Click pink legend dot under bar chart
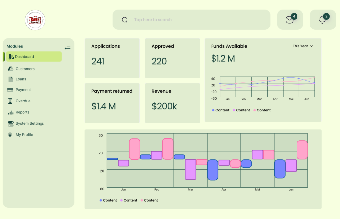This screenshot has width=340, height=219. click(x=142, y=200)
